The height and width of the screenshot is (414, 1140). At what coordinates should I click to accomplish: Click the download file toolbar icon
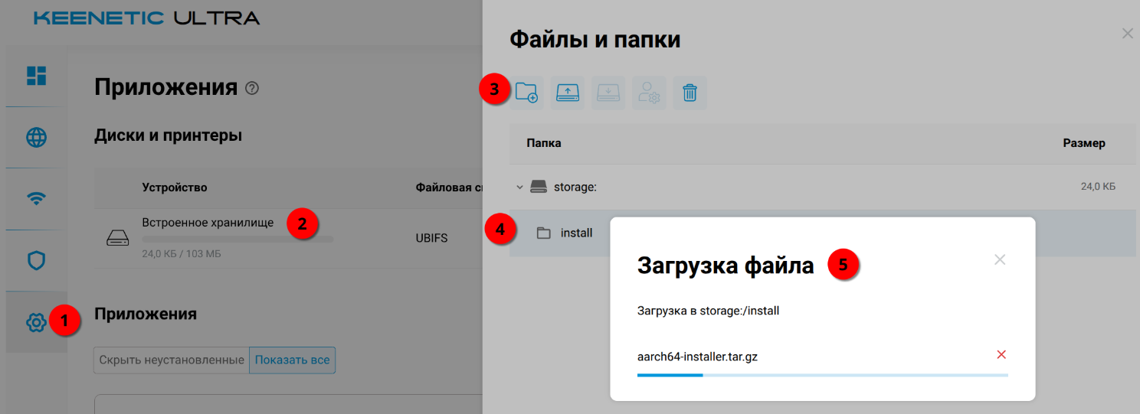(x=608, y=93)
